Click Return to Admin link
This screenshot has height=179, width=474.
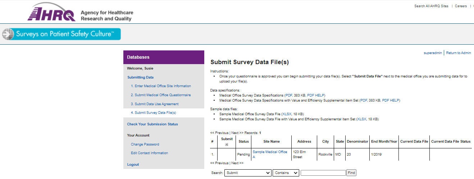tap(458, 53)
